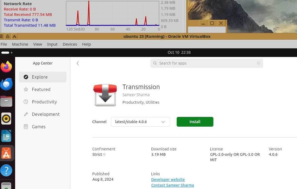Click the Transmission app icon
This screenshot has width=297, height=189.
click(105, 95)
